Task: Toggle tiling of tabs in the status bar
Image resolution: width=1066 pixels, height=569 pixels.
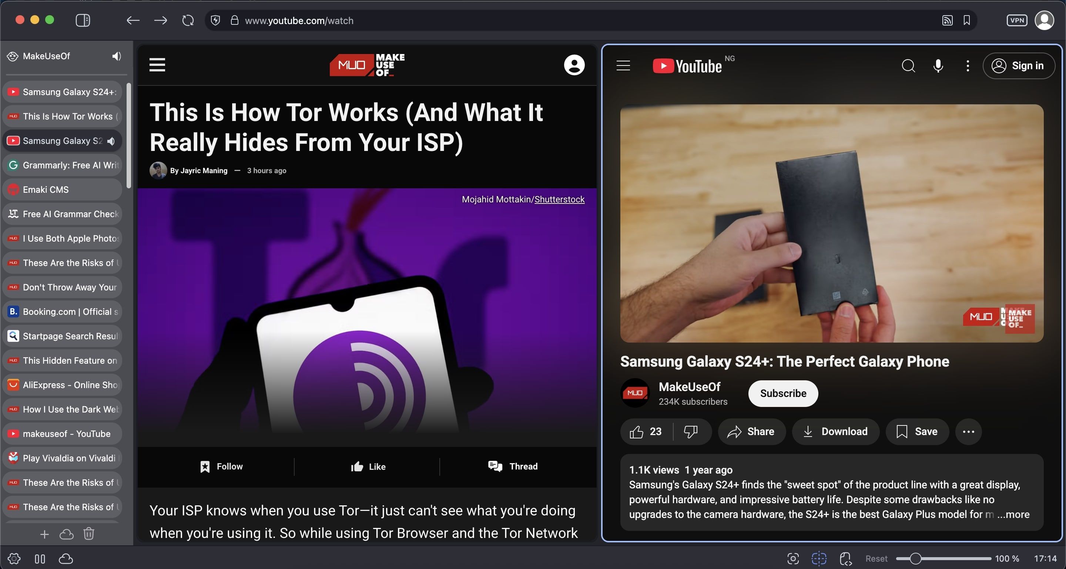Action: (x=819, y=559)
